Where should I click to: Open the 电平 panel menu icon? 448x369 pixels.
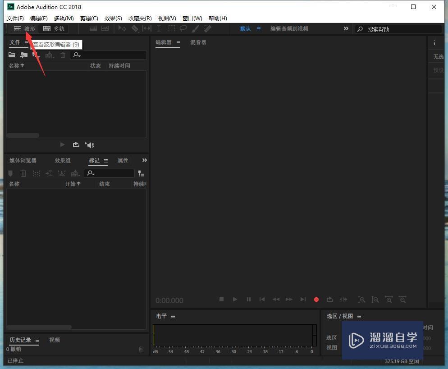click(173, 316)
